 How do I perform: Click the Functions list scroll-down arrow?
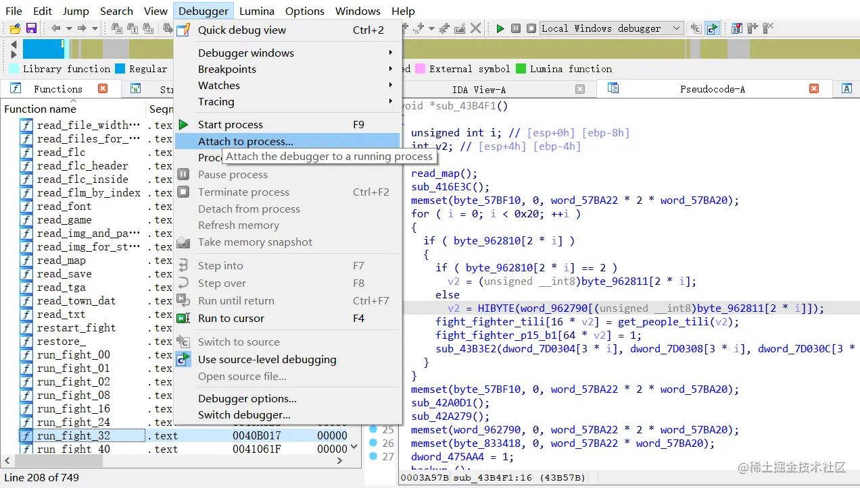click(354, 448)
